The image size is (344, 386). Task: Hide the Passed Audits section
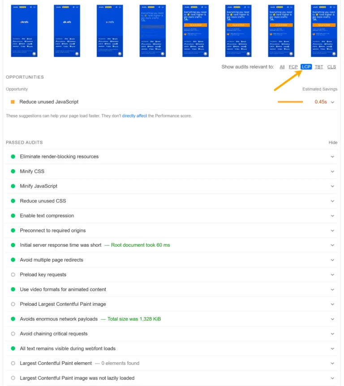click(333, 142)
